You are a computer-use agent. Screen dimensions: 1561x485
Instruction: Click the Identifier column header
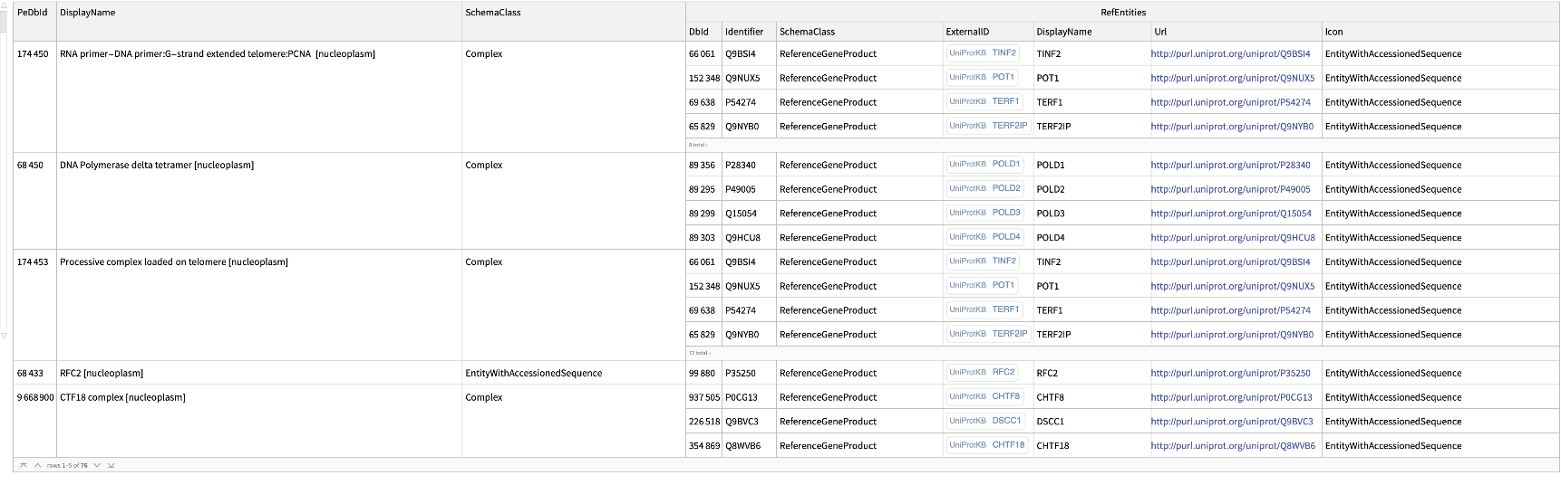point(744,32)
